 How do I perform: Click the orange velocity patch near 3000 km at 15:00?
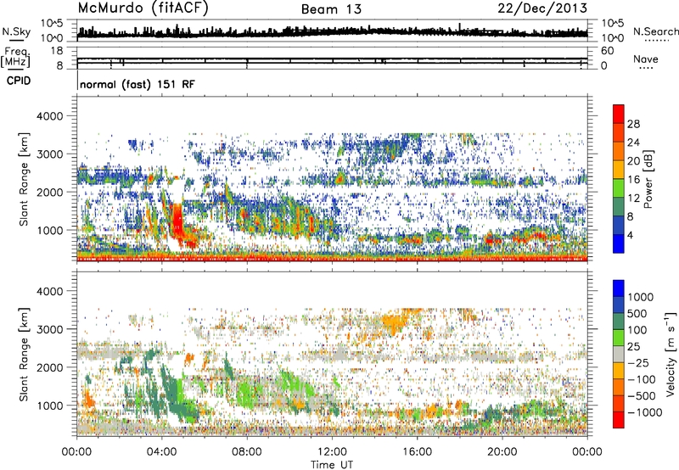(x=393, y=322)
